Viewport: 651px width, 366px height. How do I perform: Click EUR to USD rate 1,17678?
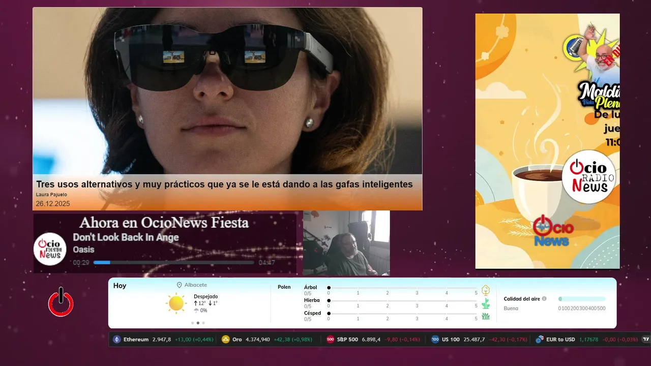[x=588, y=340]
